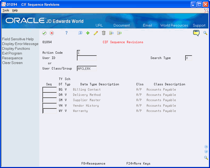This screenshot has width=210, height=168.
Task: Click the 'Vendor History' description
Action: click(86, 106)
